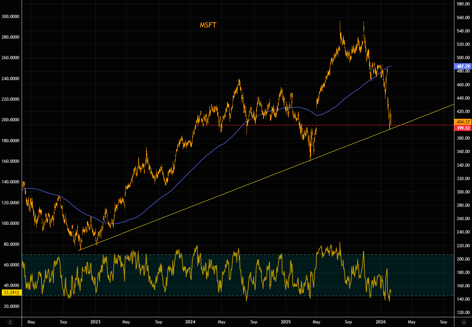Click the Z button in bottom-left corner

click(x=10, y=322)
